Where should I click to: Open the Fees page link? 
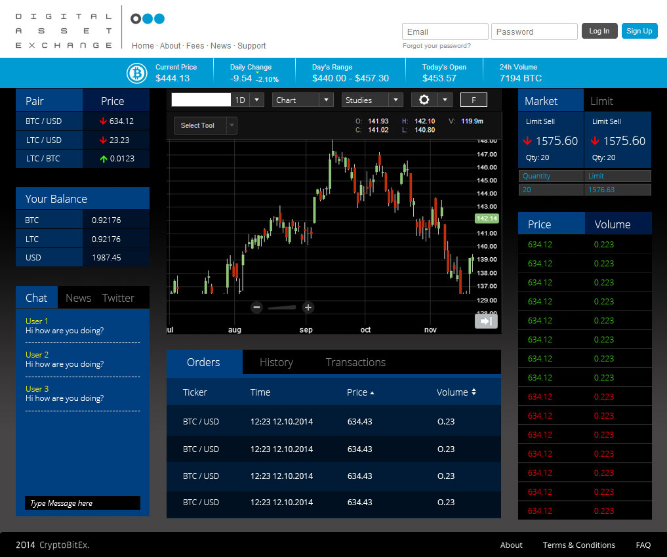[x=195, y=45]
